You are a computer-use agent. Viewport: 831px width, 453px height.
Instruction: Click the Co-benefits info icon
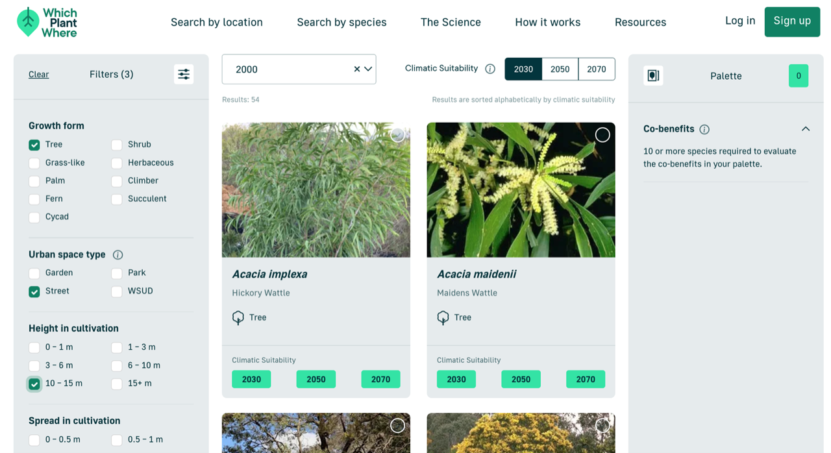pos(704,129)
